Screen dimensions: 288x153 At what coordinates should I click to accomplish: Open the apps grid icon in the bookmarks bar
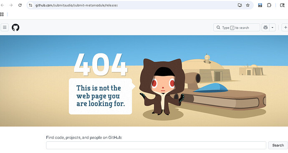click(2, 14)
